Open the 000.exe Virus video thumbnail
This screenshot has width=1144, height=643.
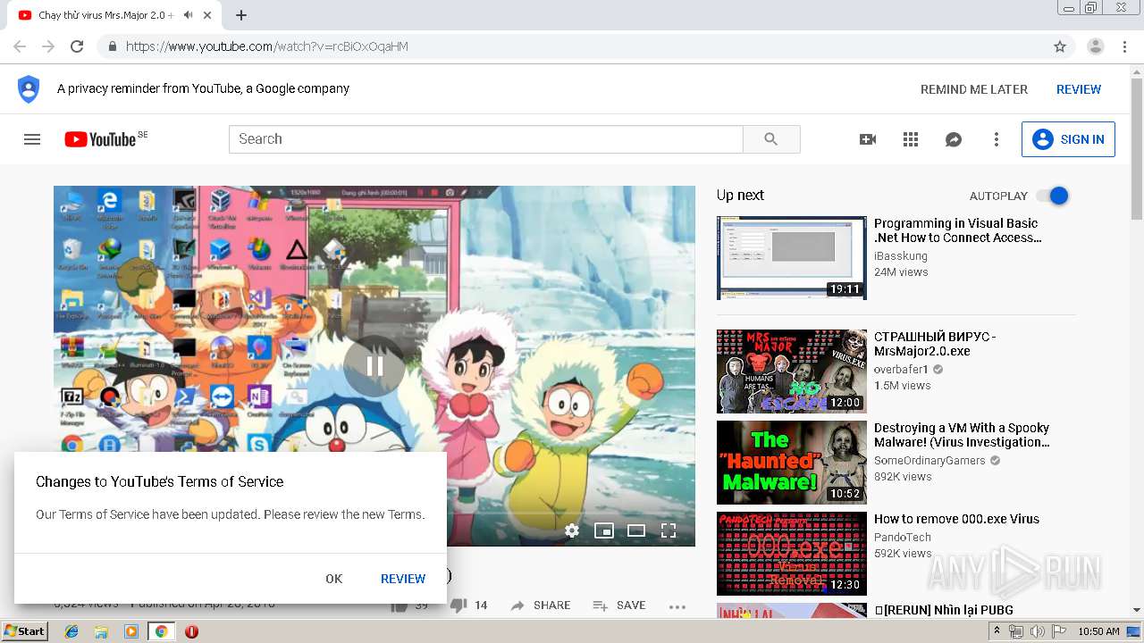coord(792,554)
